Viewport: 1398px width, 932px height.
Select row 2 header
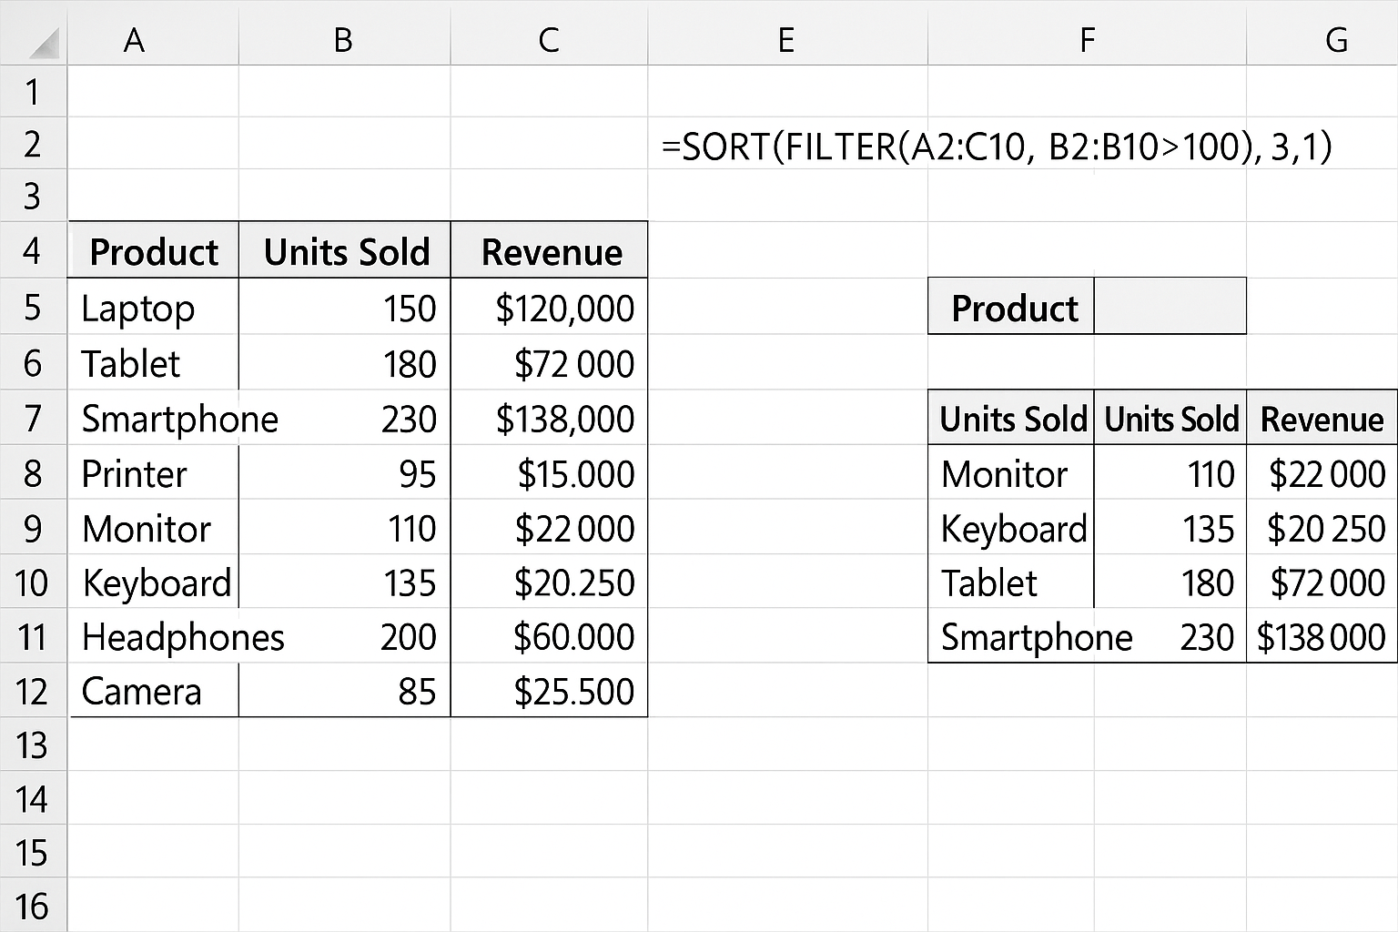[34, 144]
